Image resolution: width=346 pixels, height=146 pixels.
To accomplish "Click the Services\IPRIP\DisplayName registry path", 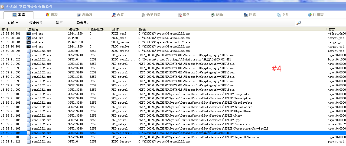I will (x=195, y=103).
